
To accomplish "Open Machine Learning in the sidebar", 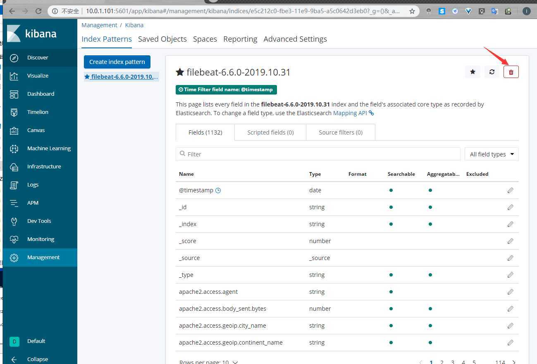I will point(40,148).
